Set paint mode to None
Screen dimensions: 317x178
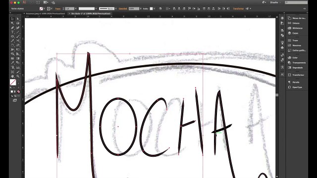(x=18, y=91)
